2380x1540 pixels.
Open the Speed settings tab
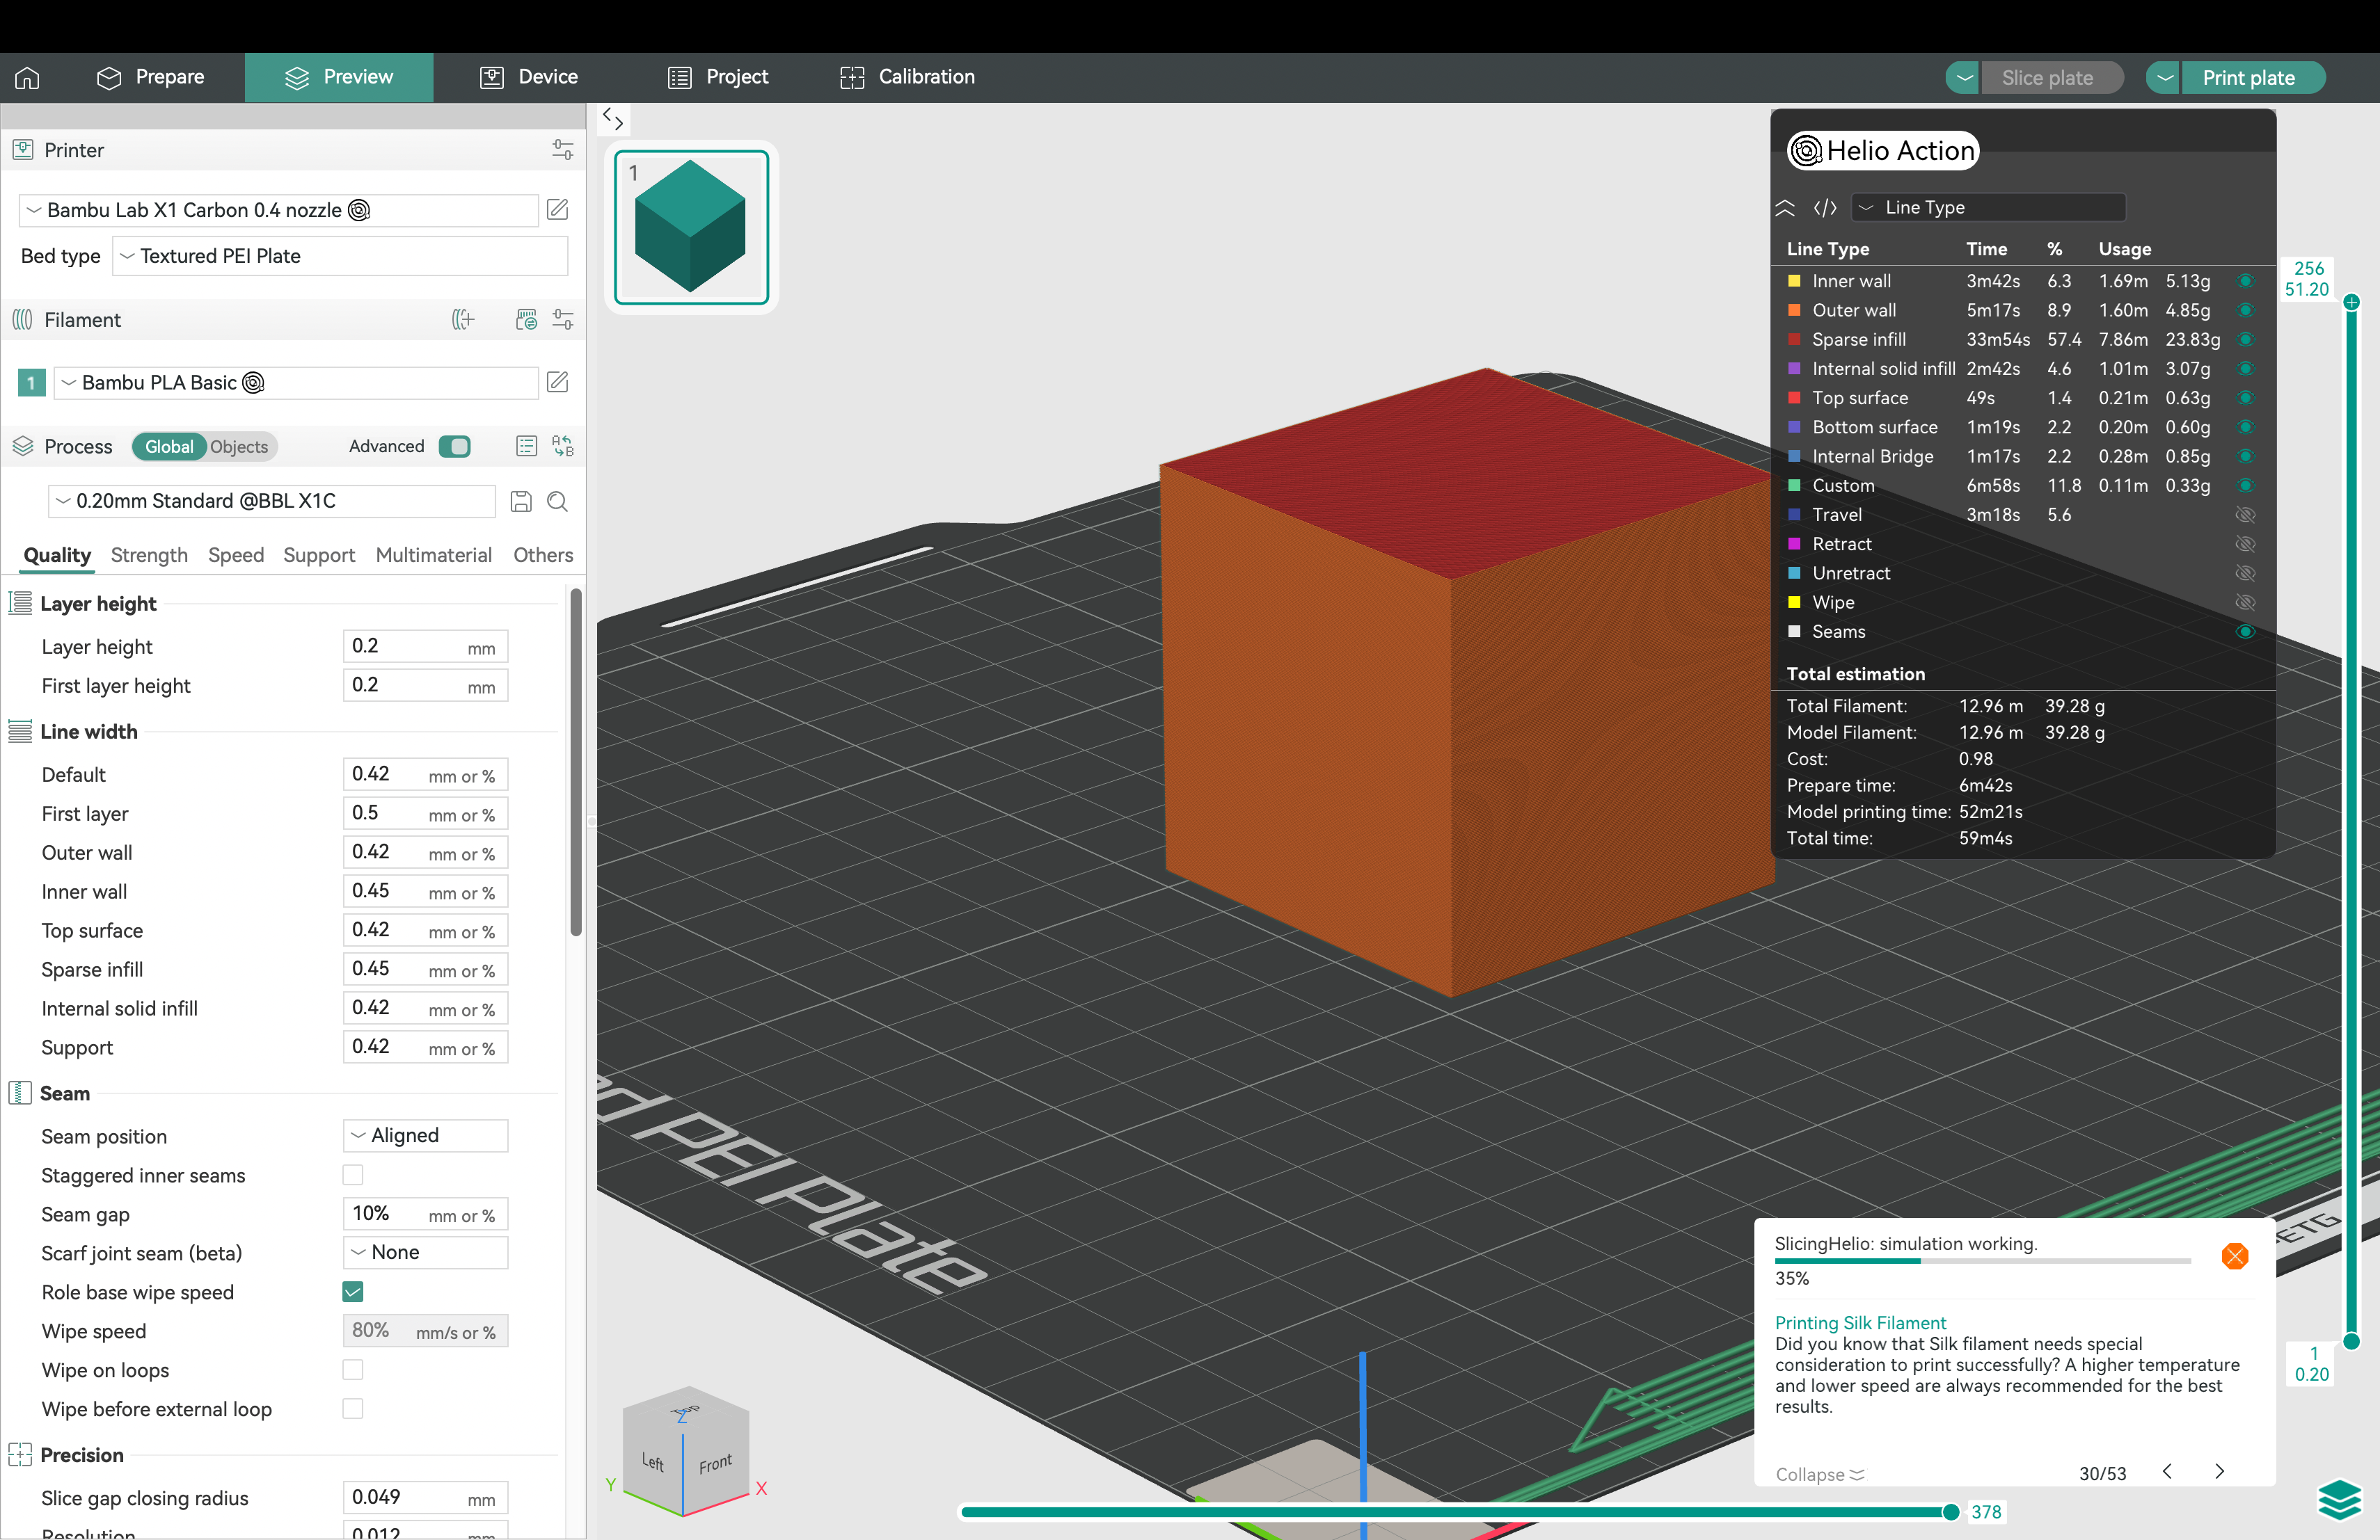[x=236, y=554]
